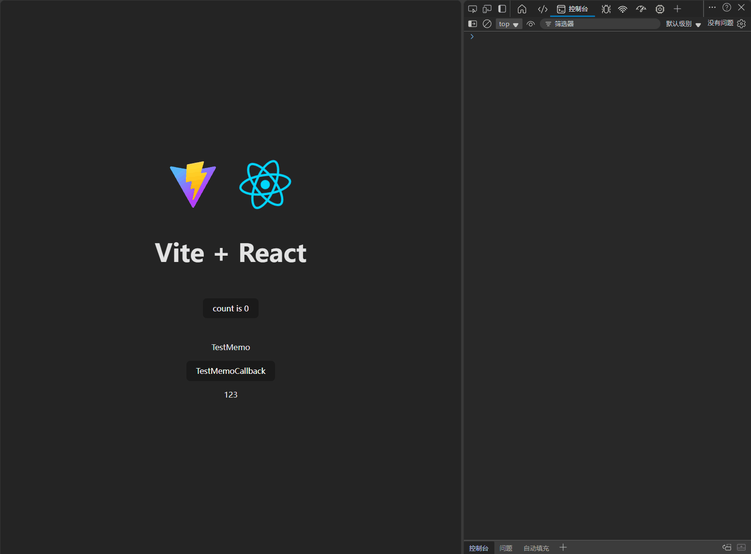Screen dimensions: 751x554
Task: Click the 没有问题 status link
Action: (720, 23)
